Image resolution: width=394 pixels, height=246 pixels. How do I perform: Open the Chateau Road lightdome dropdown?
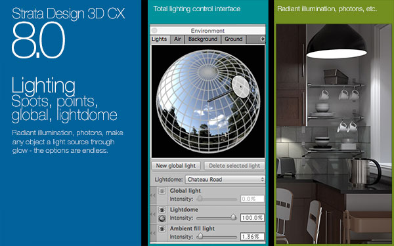225,180
